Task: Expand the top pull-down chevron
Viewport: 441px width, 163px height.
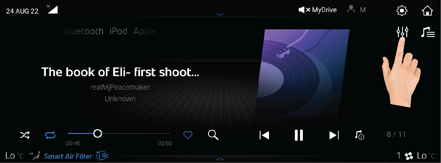Action: (220, 14)
